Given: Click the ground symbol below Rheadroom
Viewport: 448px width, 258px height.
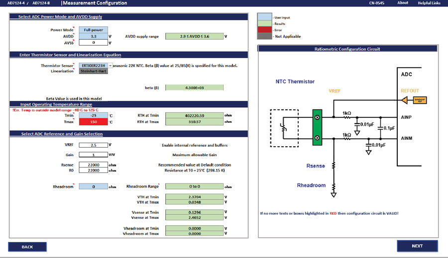Looking at the screenshot, I should pos(334,195).
